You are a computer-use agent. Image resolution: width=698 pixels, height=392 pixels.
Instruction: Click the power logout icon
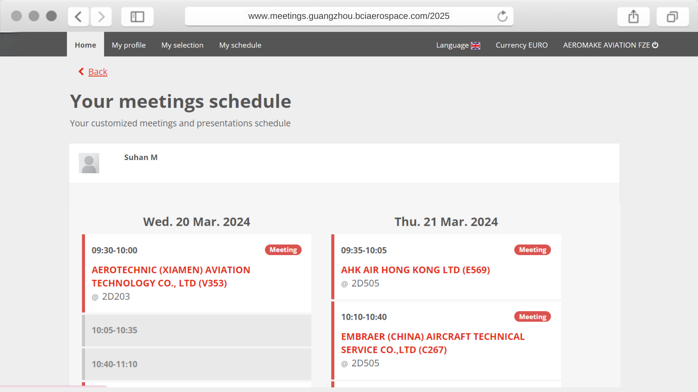pyautogui.click(x=655, y=45)
